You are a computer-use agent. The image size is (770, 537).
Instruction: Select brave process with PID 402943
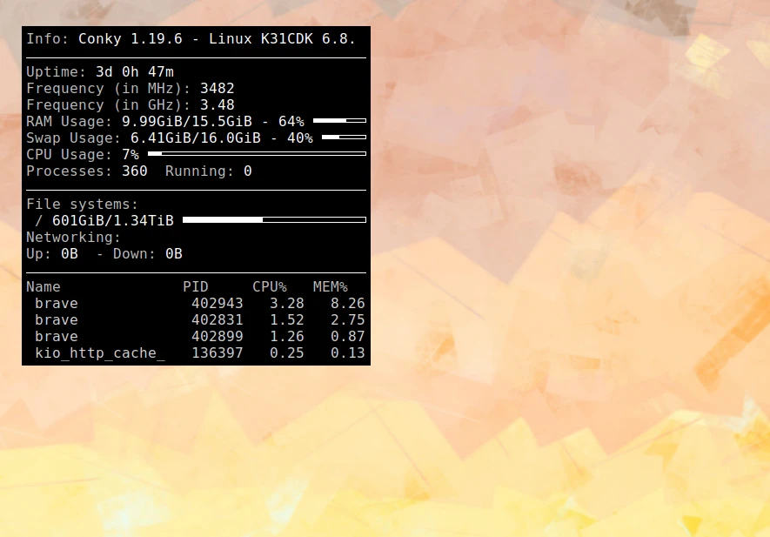(196, 304)
